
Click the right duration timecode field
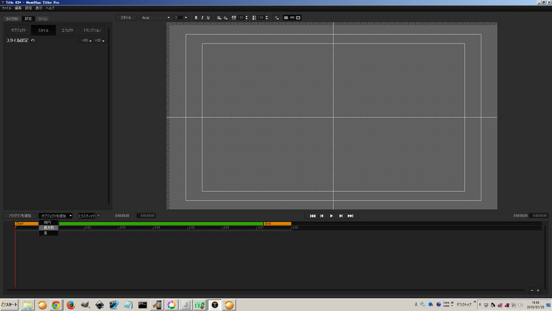pos(539,215)
